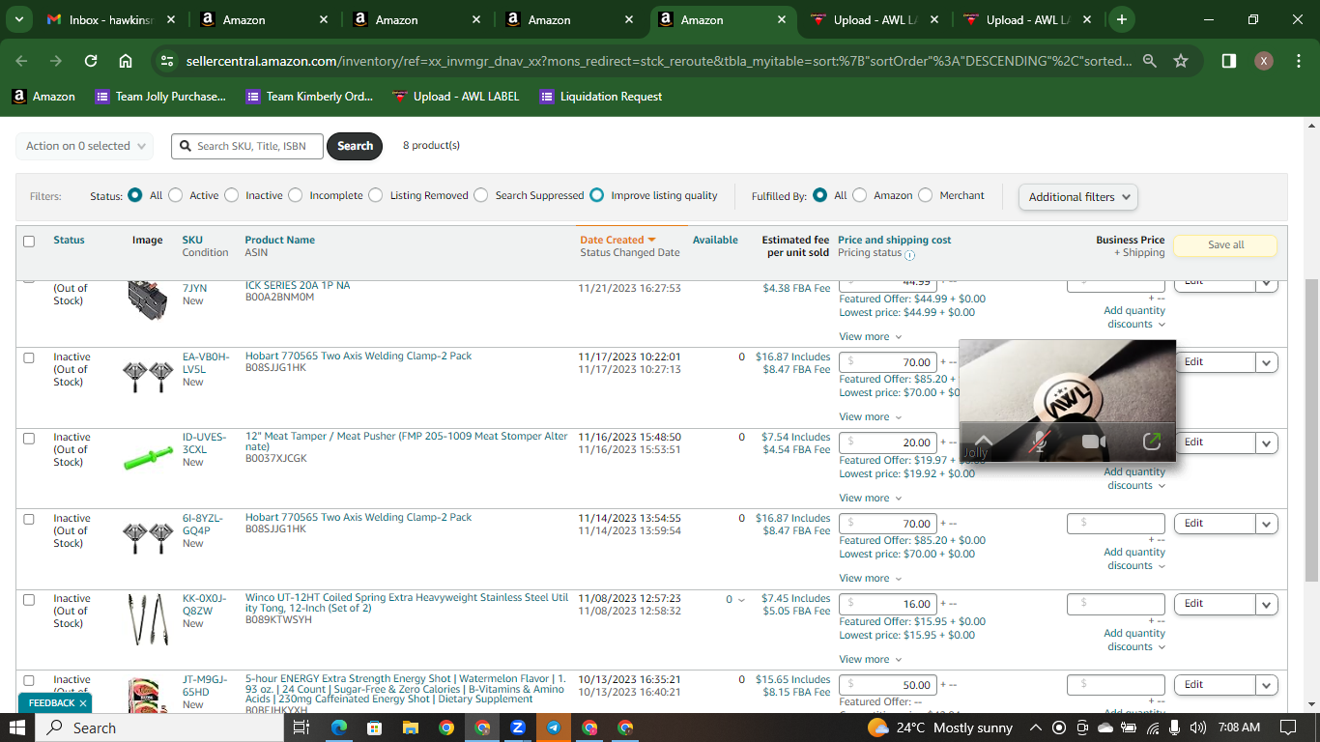Close the FEEDBACK tab
This screenshot has width=1320, height=742.
click(x=83, y=703)
